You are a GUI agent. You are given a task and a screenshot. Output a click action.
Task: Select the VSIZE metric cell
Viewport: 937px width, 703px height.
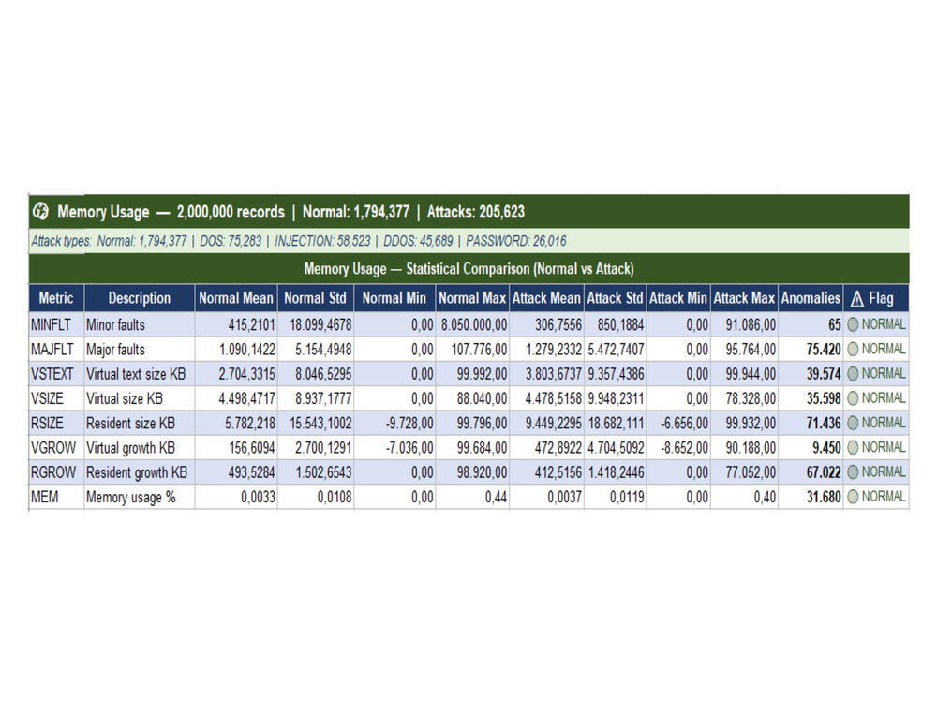[56, 398]
